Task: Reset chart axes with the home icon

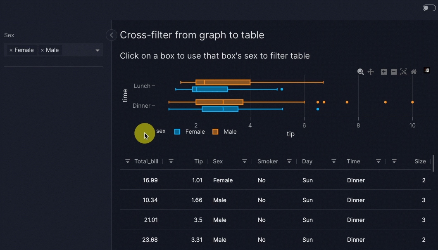Action: point(413,72)
